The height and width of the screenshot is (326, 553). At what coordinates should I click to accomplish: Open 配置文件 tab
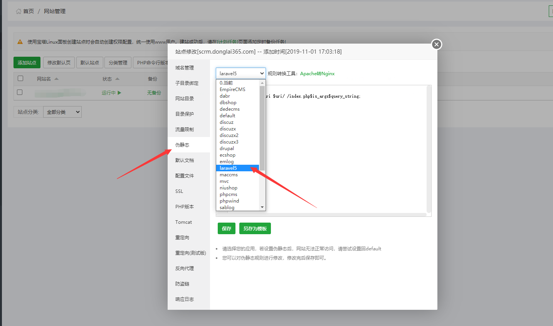pyautogui.click(x=189, y=176)
